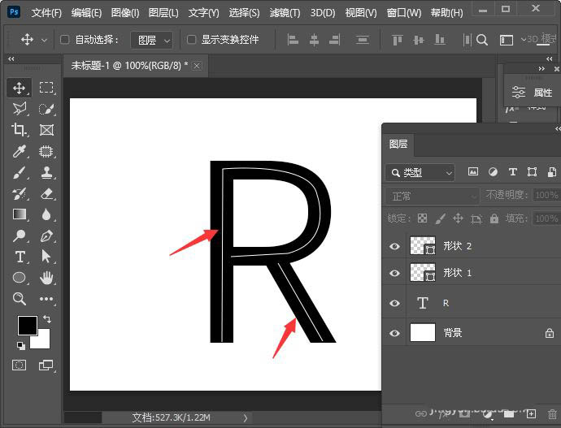Select the Brush tool
The width and height of the screenshot is (561, 428).
point(19,172)
